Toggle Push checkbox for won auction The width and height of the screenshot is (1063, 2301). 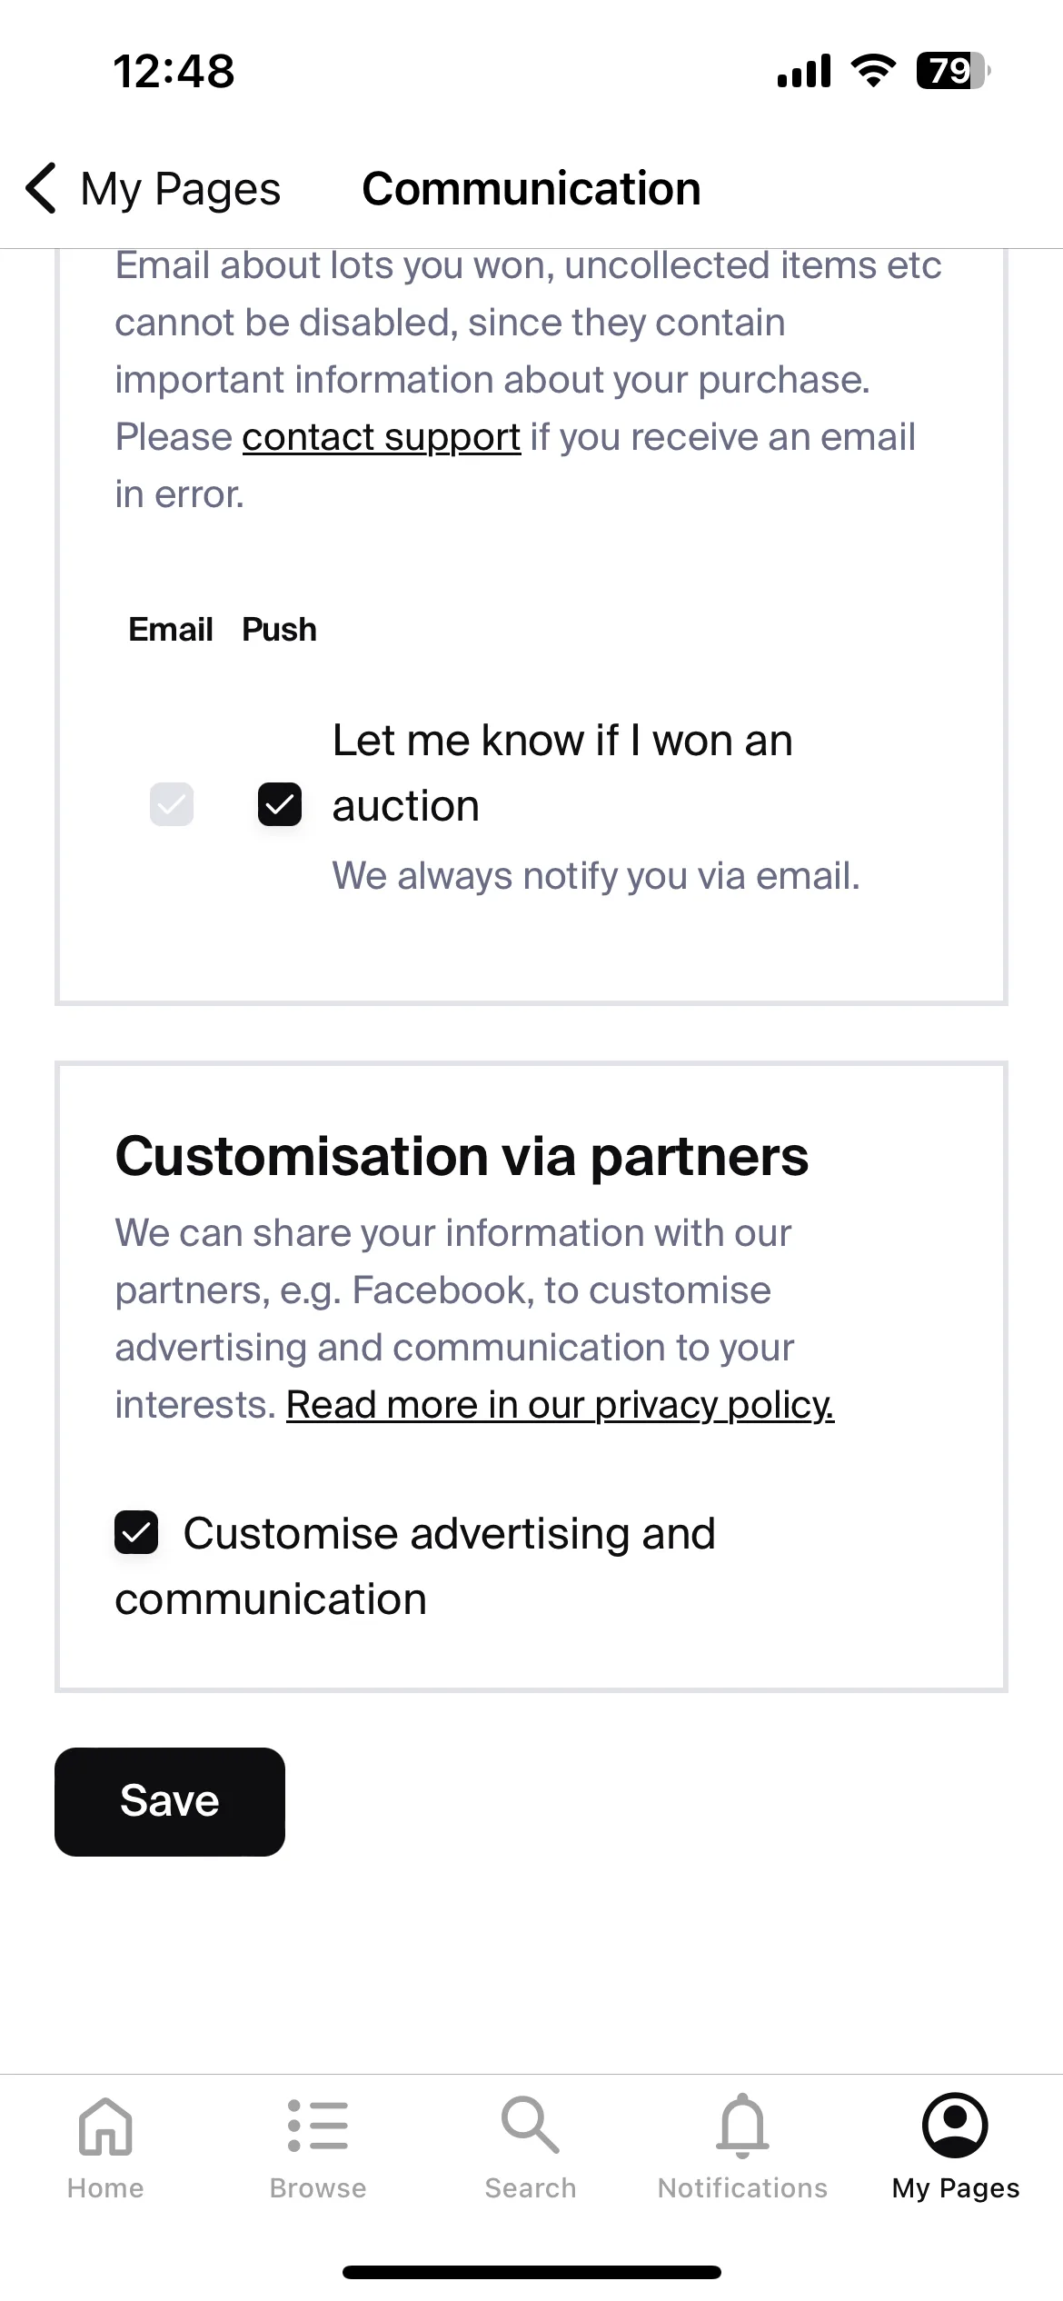280,804
